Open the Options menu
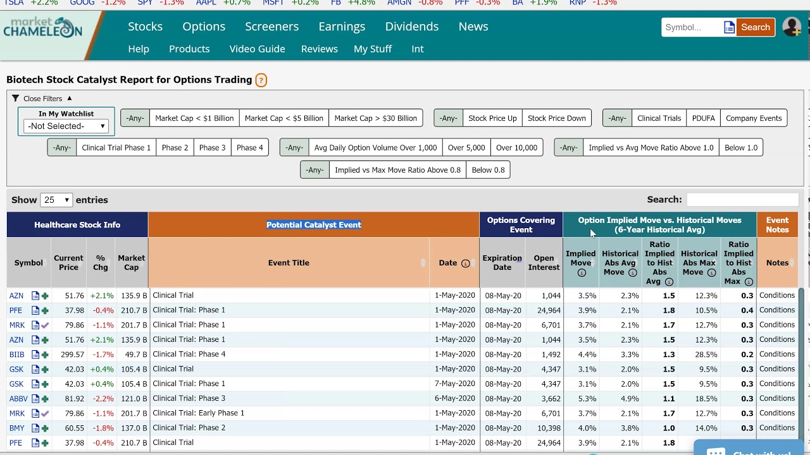Screen dimensions: 810x455 pyautogui.click(x=204, y=27)
